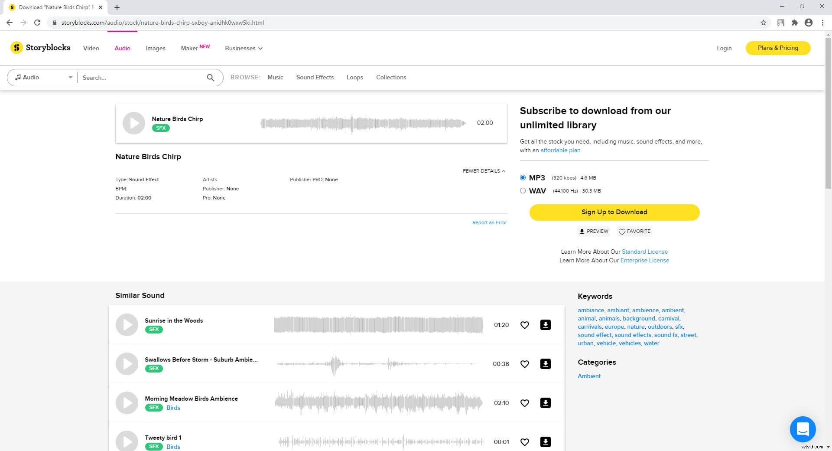Favorite the Tweety bird 1 sound
This screenshot has height=451, width=832.
(524, 442)
